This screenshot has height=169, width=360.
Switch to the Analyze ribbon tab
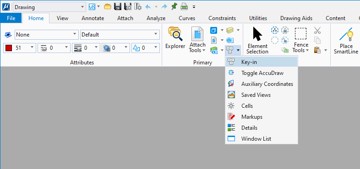[x=156, y=18]
